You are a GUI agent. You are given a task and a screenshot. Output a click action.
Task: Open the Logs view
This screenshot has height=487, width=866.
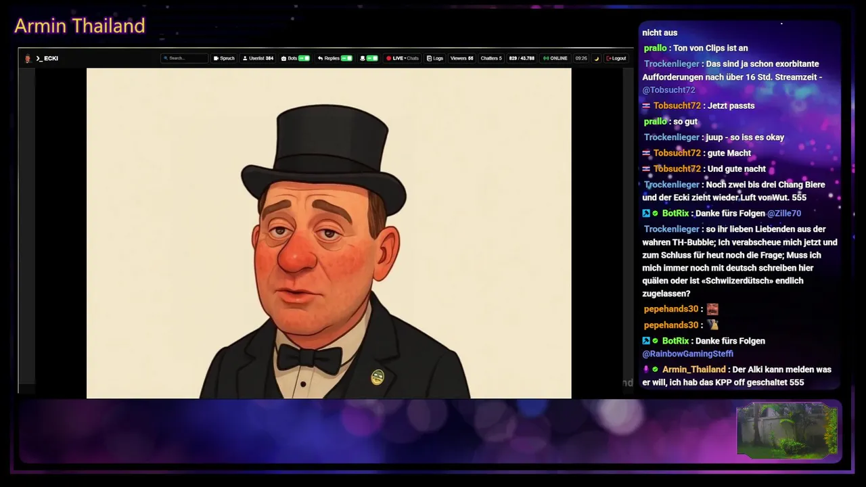click(x=435, y=58)
